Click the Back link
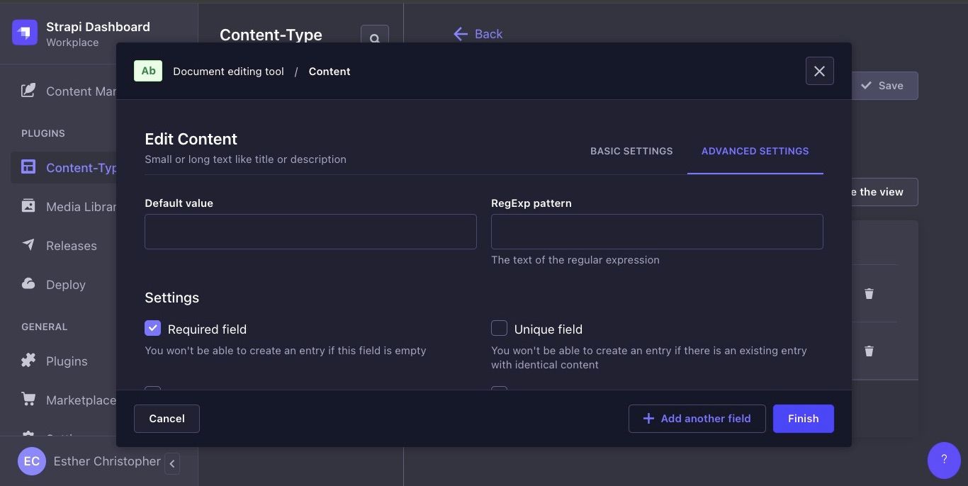 pos(488,34)
